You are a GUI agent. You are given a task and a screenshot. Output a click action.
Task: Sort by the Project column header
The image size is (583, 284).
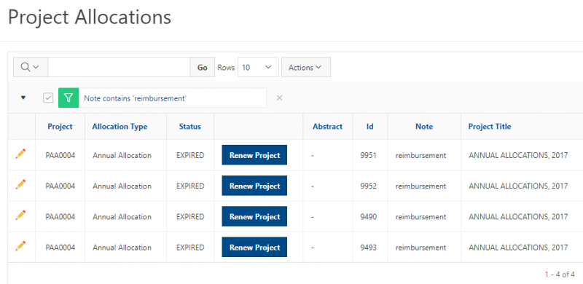[60, 127]
